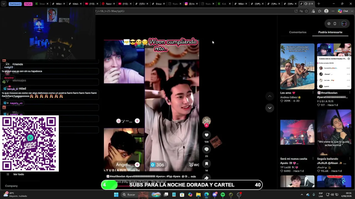Open Microsoft Store from the taskbar

[182, 195]
